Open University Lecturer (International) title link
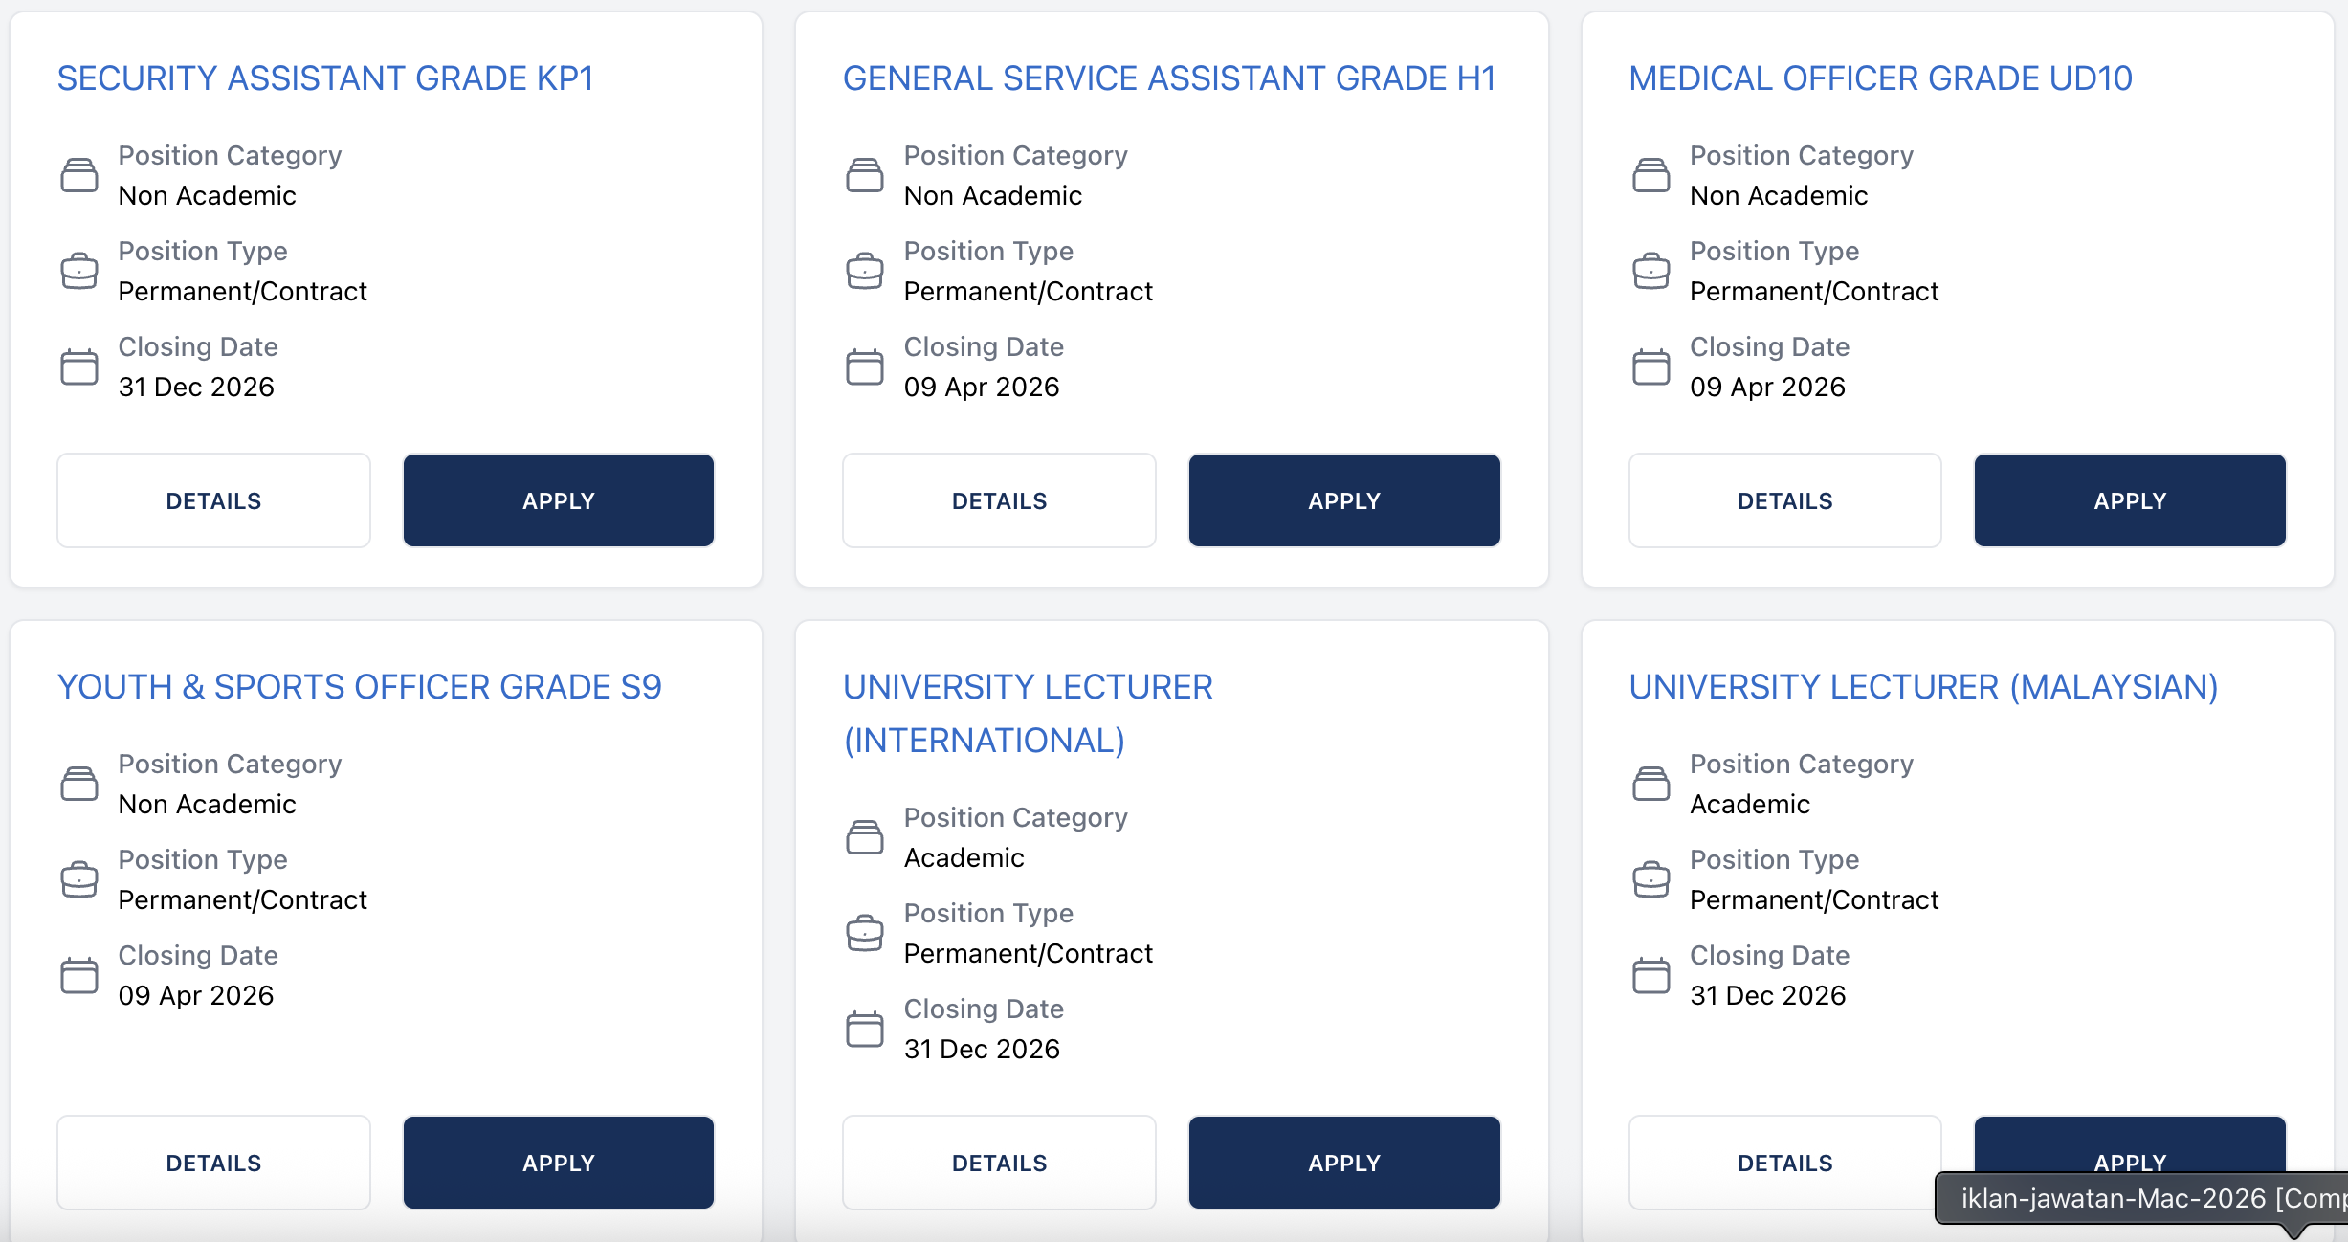2348x1242 pixels. point(1028,713)
